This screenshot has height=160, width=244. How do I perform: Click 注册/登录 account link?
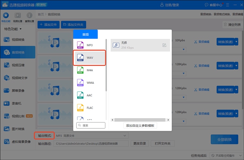click(x=169, y=5)
